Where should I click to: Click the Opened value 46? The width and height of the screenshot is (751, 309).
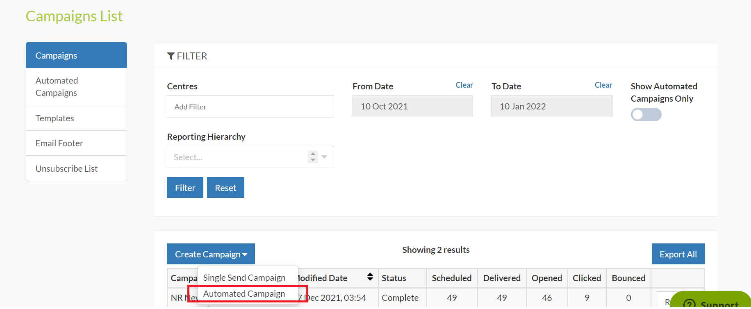pyautogui.click(x=547, y=298)
